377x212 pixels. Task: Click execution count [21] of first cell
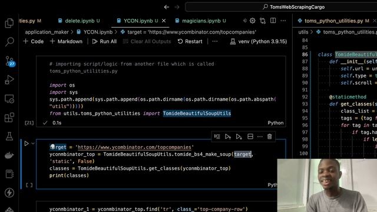point(29,123)
